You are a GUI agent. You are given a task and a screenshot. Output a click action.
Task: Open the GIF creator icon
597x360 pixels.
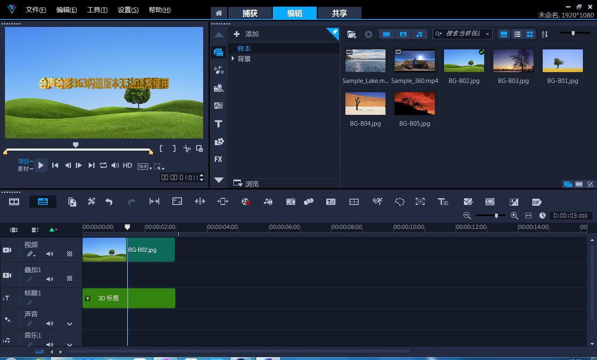[536, 202]
